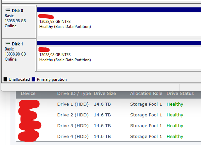Click the Disk 1 drive icon
The height and width of the screenshot is (145, 201).
coord(8,43)
